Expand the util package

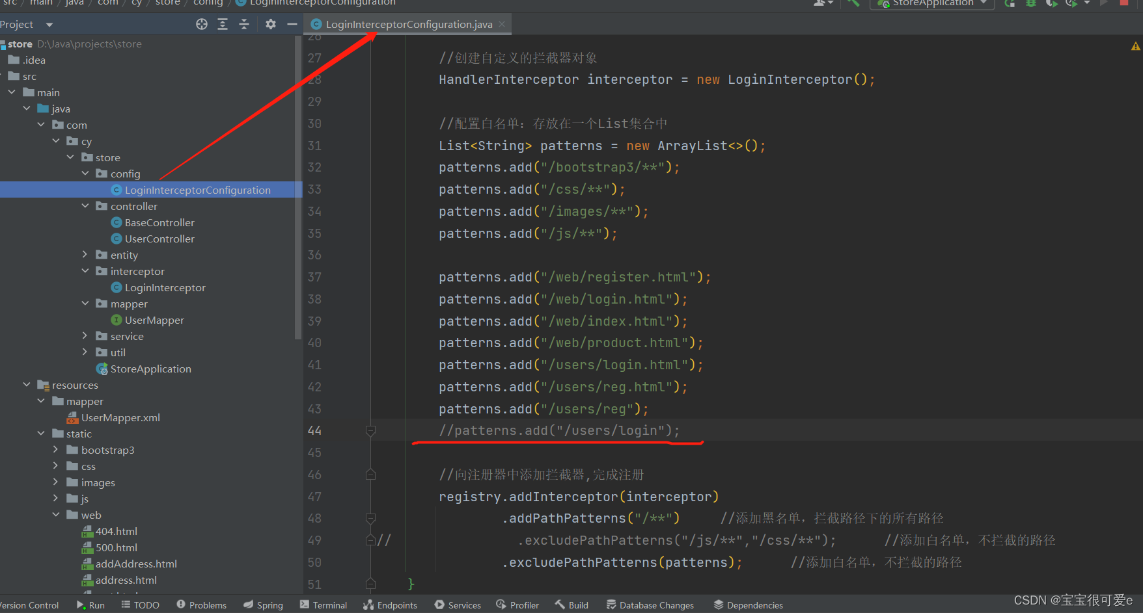click(x=85, y=352)
